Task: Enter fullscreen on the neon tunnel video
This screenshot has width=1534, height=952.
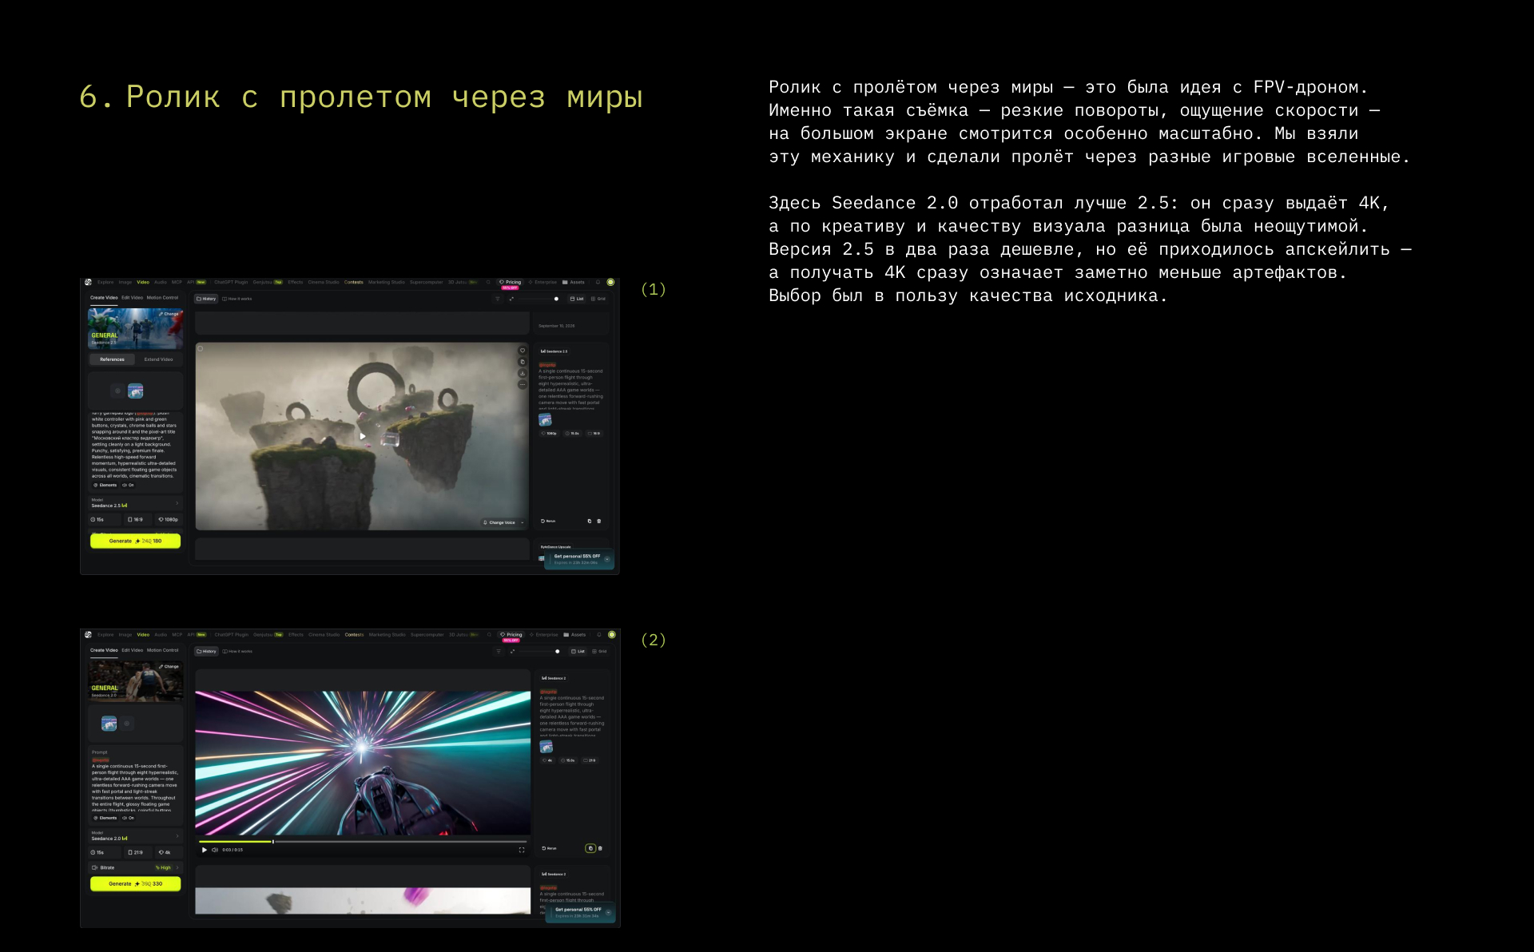Action: click(x=522, y=850)
